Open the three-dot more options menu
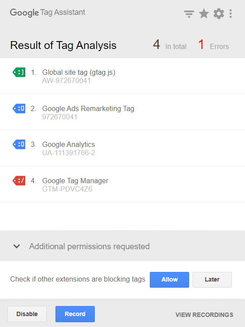The image size is (245, 327). point(231,14)
